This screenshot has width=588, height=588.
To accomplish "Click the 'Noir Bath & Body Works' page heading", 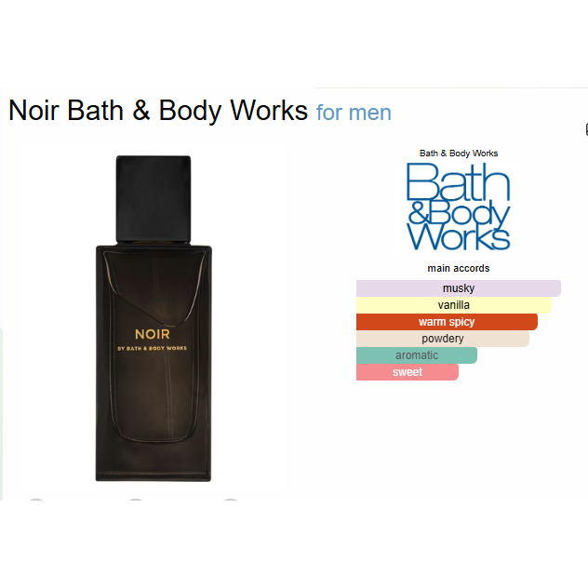I will tap(158, 110).
